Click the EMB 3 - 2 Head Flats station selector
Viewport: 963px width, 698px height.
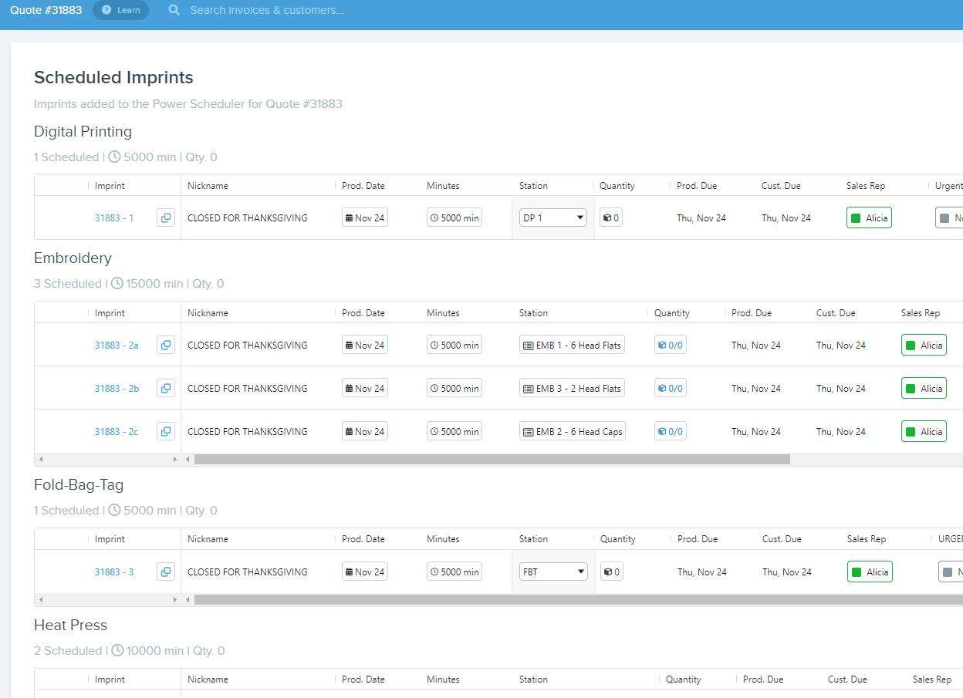(572, 388)
